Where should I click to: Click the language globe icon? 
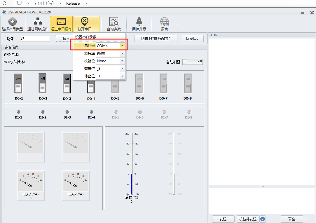point(165,22)
